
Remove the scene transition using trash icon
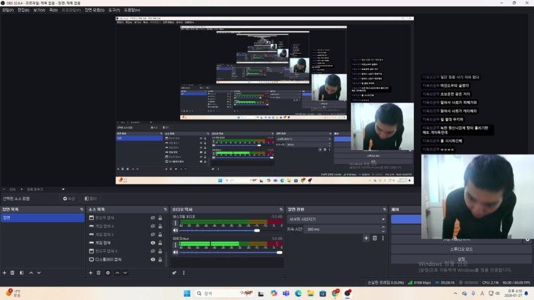click(374, 238)
